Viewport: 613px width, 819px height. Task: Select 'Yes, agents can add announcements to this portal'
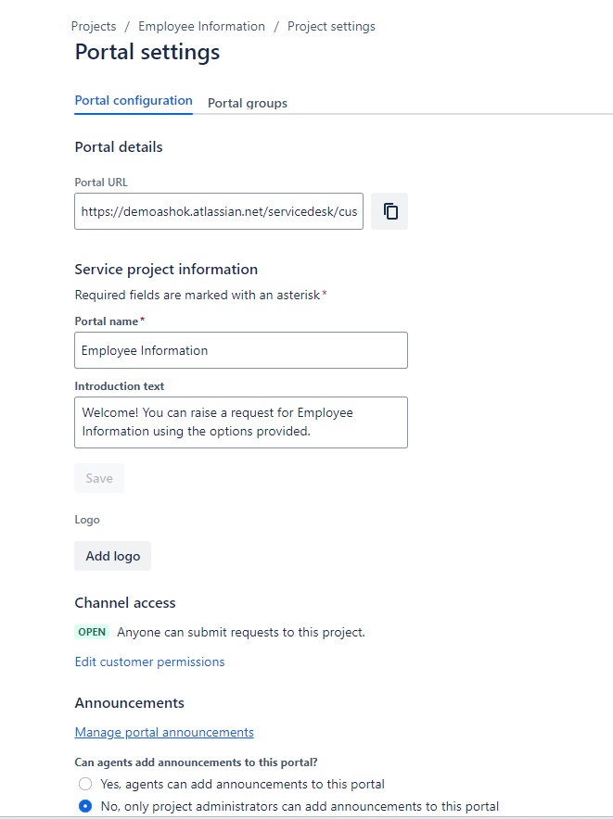click(x=85, y=784)
